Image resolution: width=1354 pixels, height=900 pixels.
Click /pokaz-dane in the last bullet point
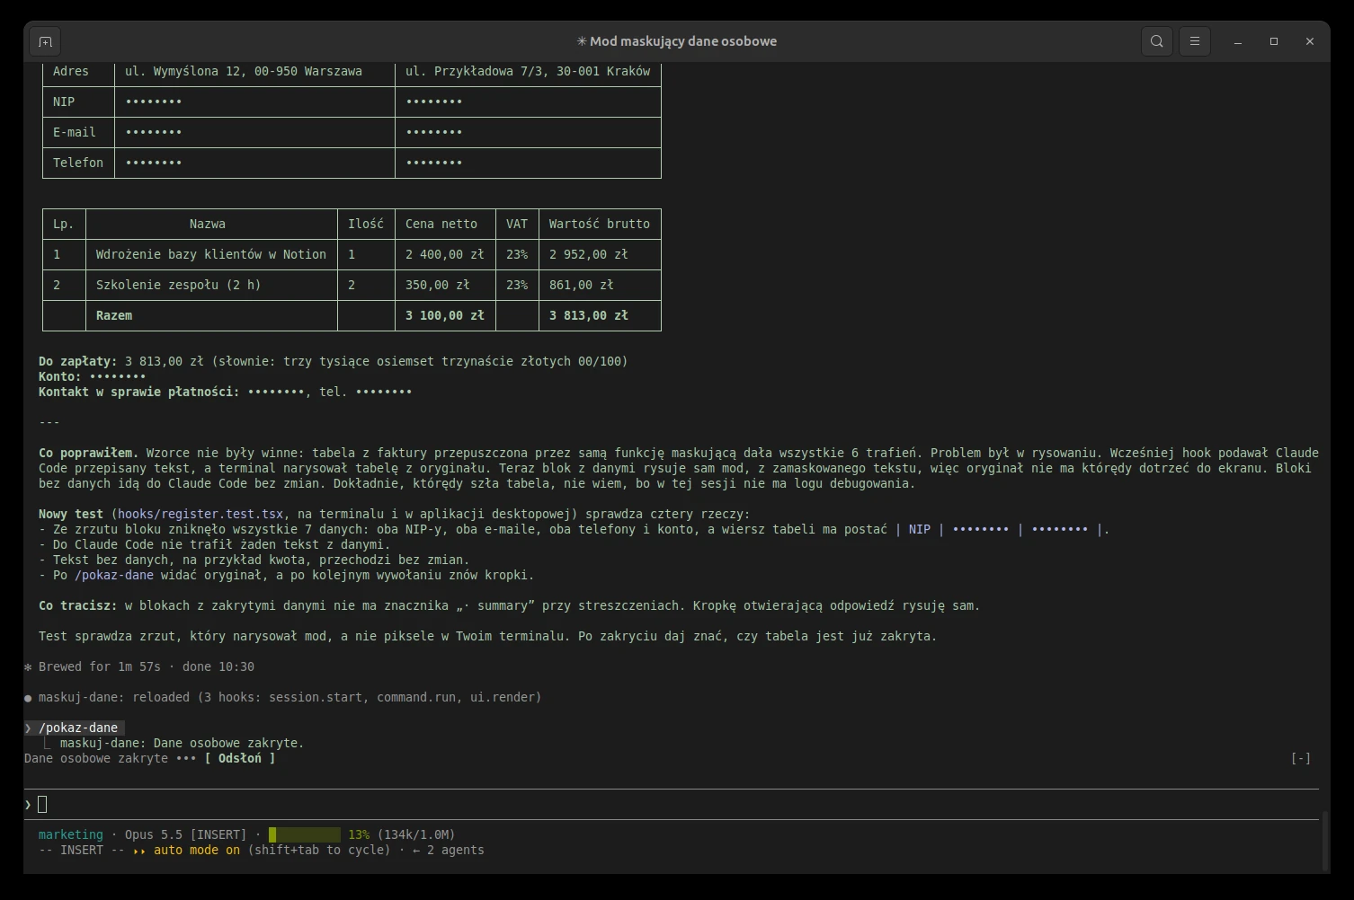coord(114,575)
